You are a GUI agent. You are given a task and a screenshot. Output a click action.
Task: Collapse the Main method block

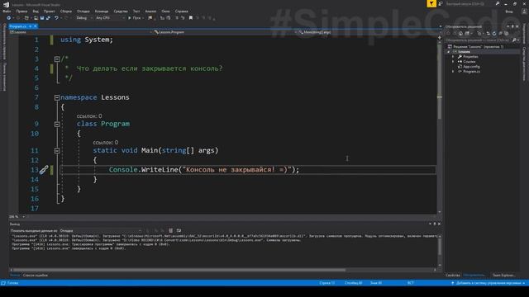tap(57, 151)
